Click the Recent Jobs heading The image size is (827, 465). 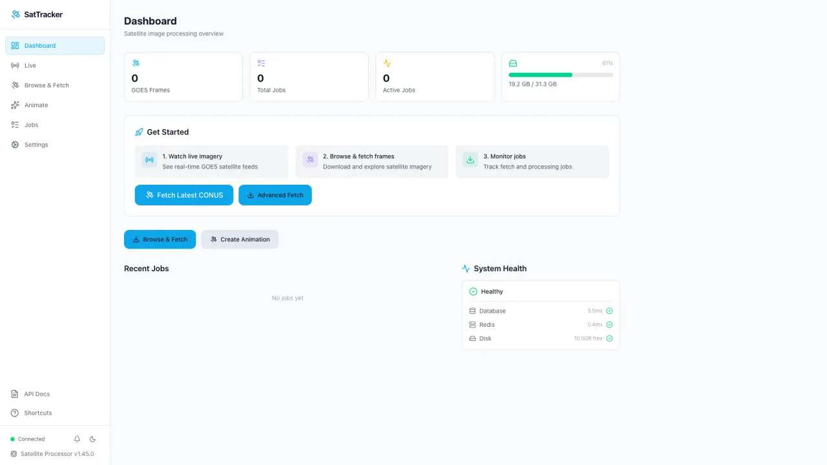147,269
